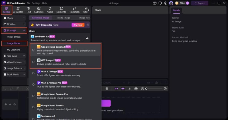Screen dimensions: 228x120
Task: Dismiss the GPT Image 2 banner
Action: [88, 25]
